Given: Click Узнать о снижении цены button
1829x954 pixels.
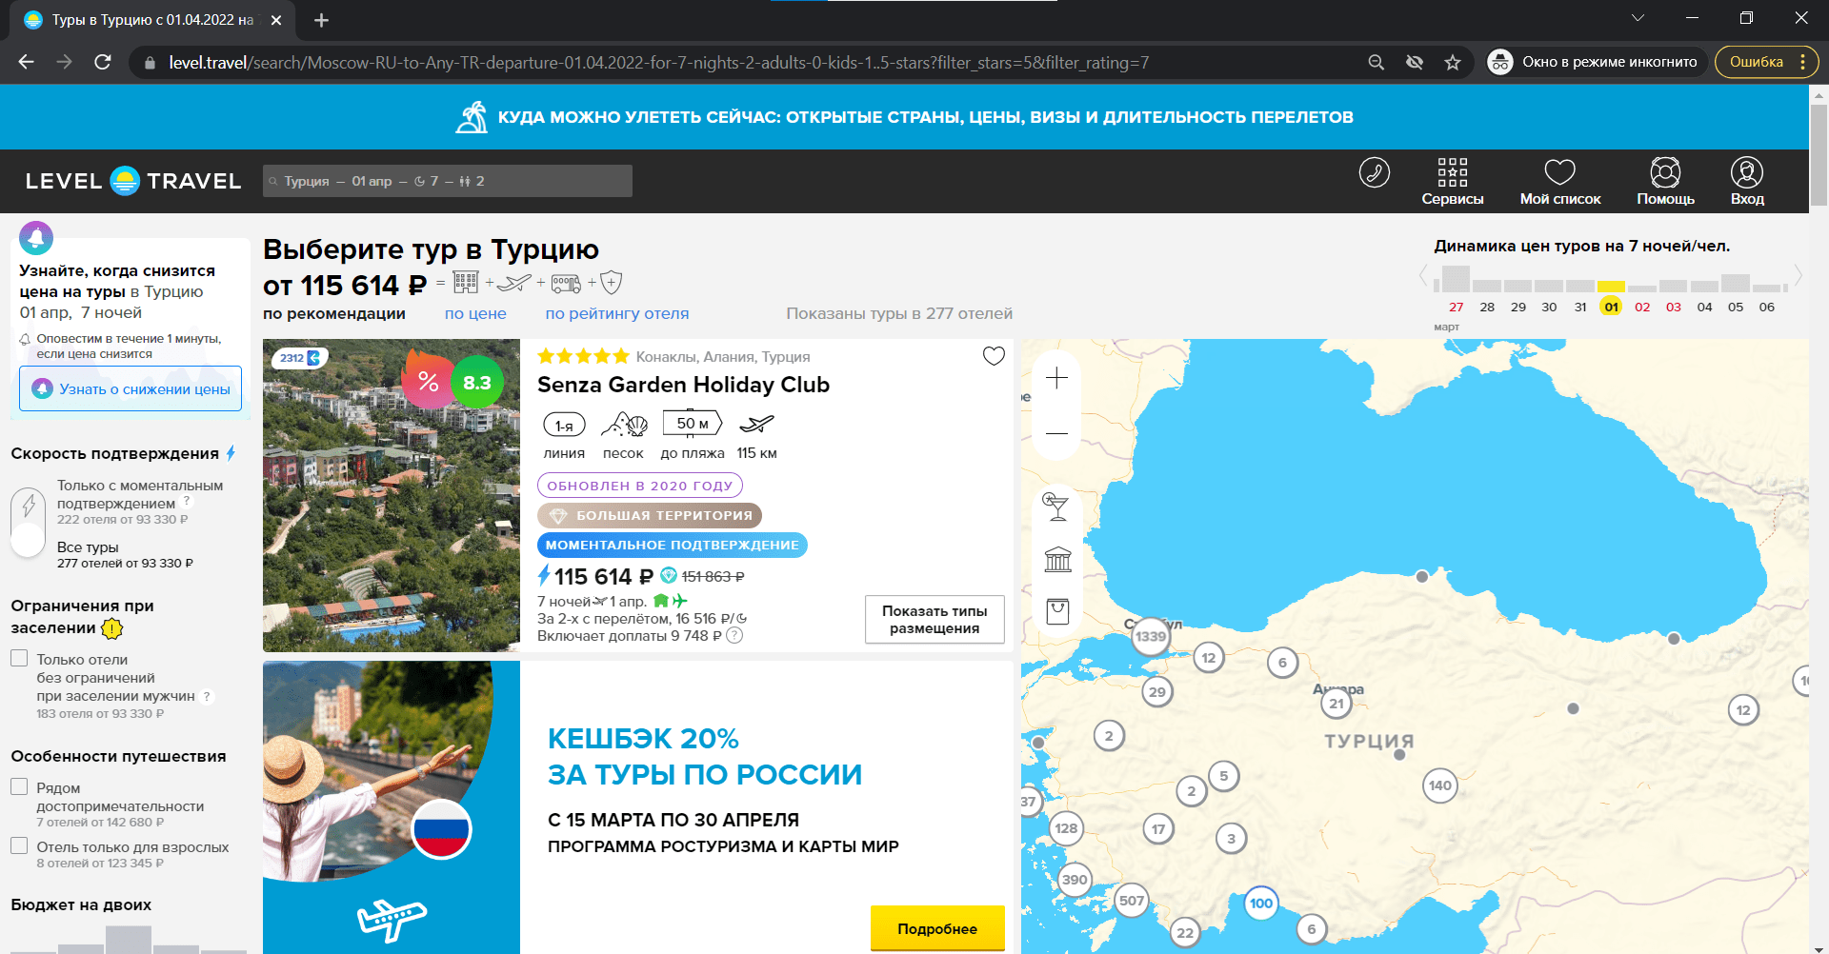Looking at the screenshot, I should [x=131, y=388].
